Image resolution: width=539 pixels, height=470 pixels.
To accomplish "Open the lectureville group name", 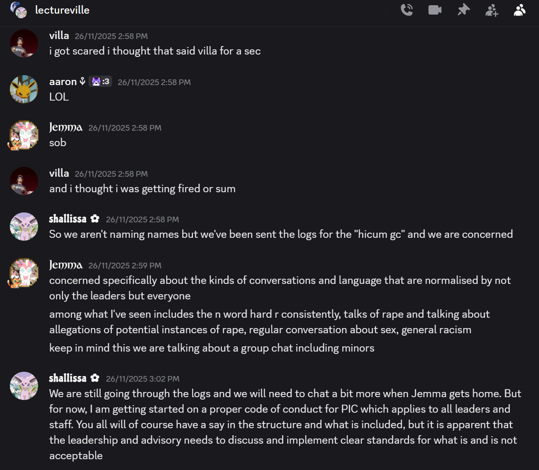I will 62,10.
